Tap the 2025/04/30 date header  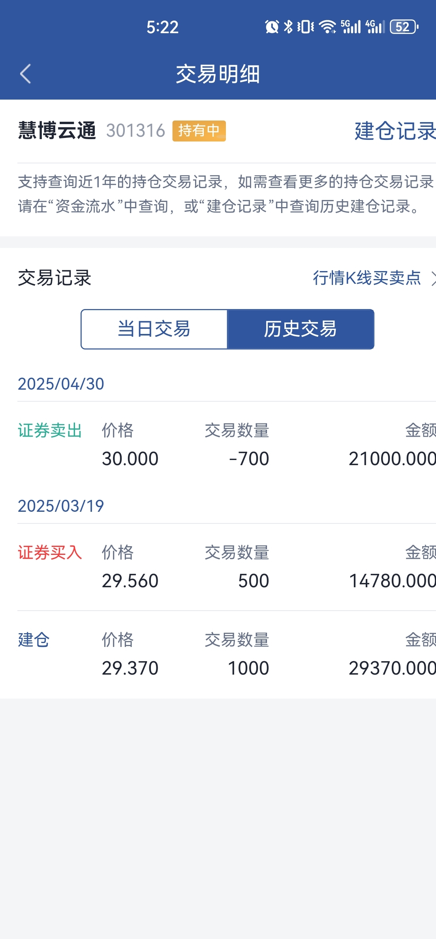click(x=61, y=384)
